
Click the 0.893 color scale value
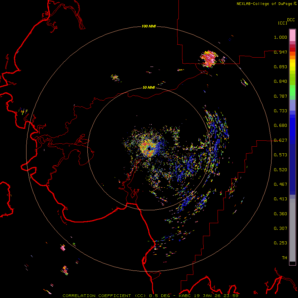click(280, 67)
